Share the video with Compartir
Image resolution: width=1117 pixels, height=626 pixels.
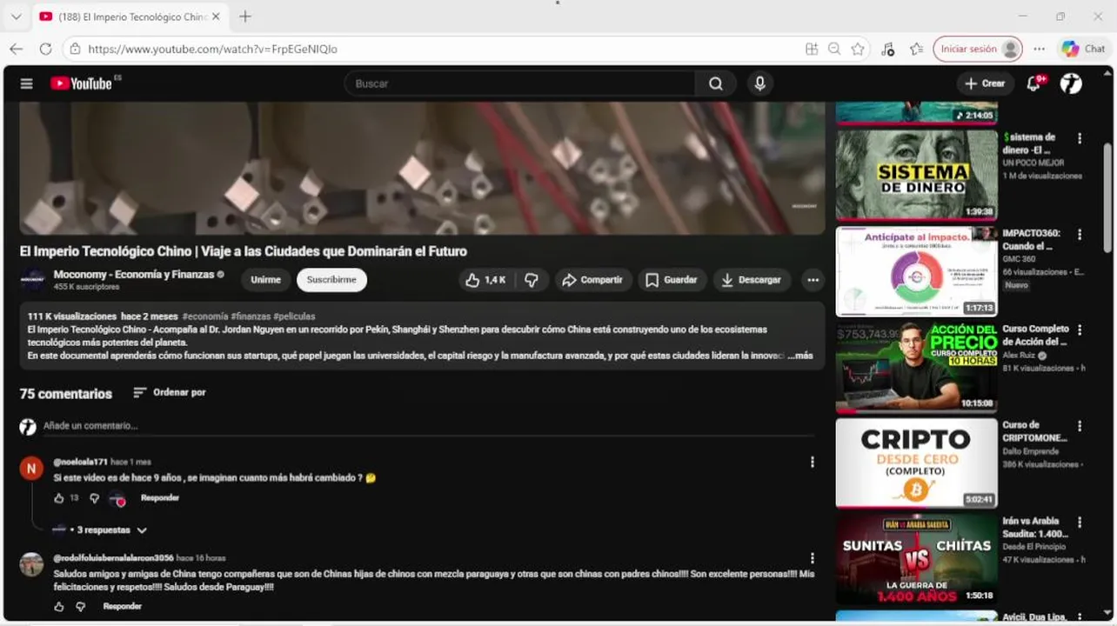[592, 280]
